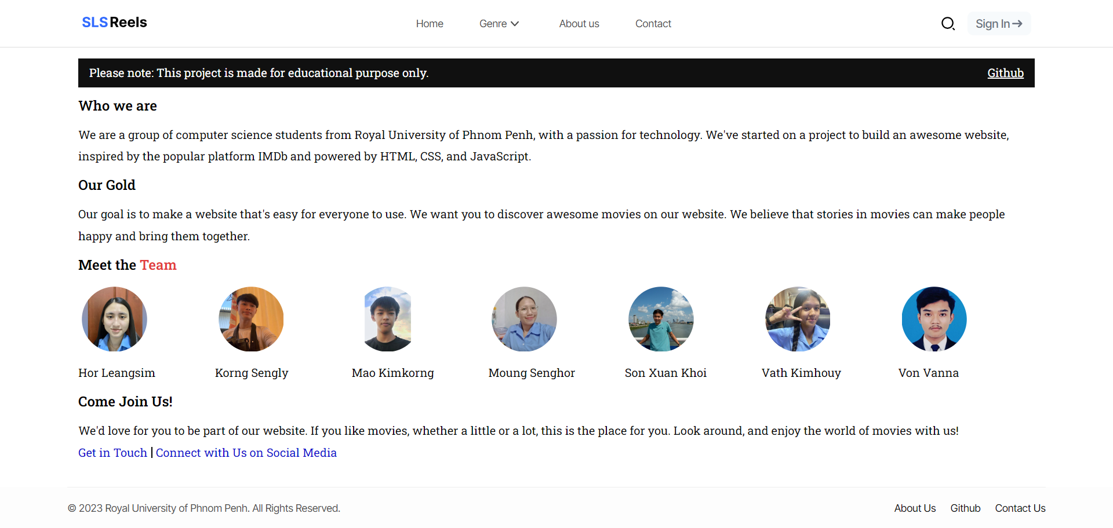
Task: Click Vath Kimhouy's profile photo
Action: point(798,319)
